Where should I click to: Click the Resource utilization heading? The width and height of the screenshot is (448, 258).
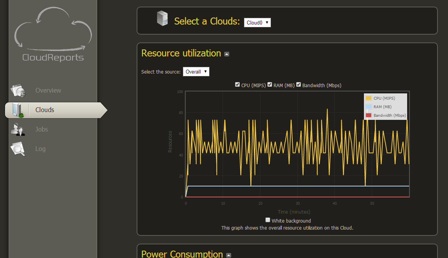point(181,53)
